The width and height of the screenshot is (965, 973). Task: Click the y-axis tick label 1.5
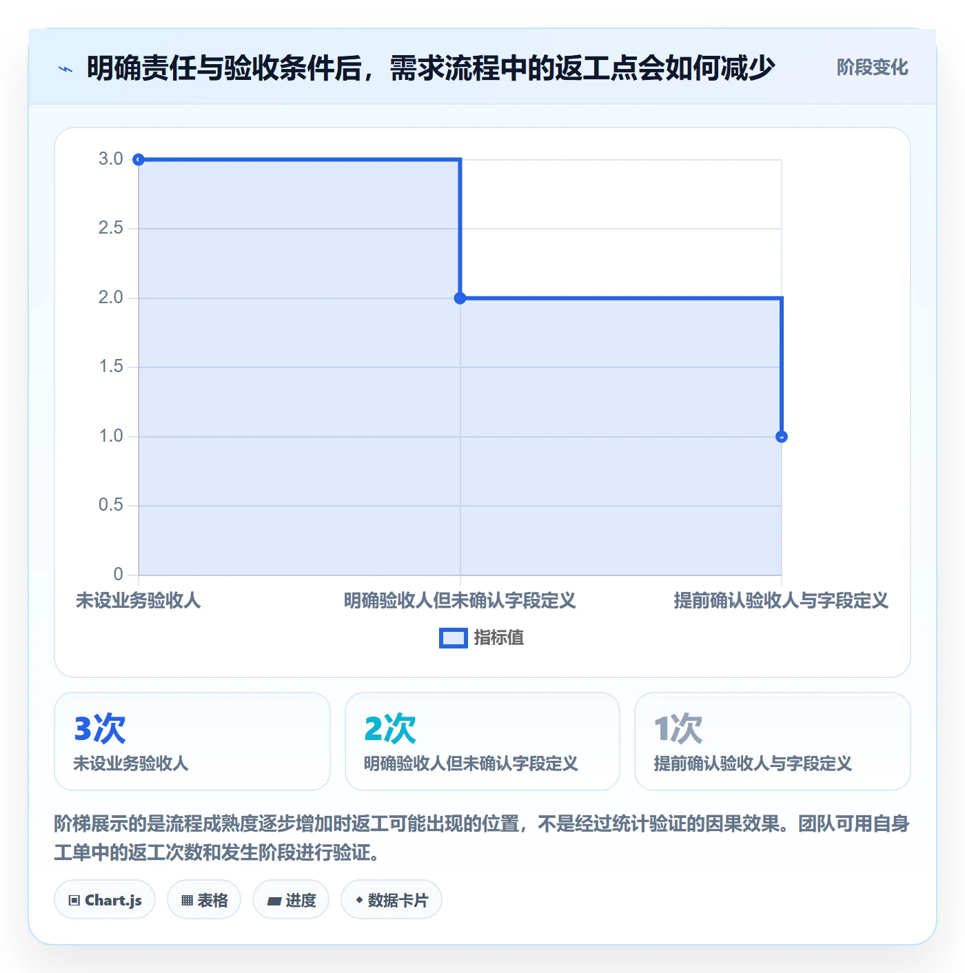[x=111, y=367]
